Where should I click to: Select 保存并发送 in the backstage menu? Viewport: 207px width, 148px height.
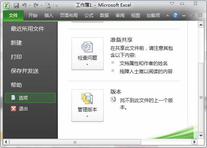pos(24,71)
